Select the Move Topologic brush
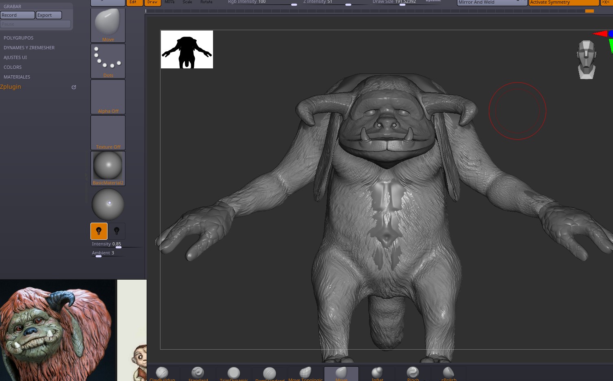The height and width of the screenshot is (381, 613). click(x=305, y=374)
